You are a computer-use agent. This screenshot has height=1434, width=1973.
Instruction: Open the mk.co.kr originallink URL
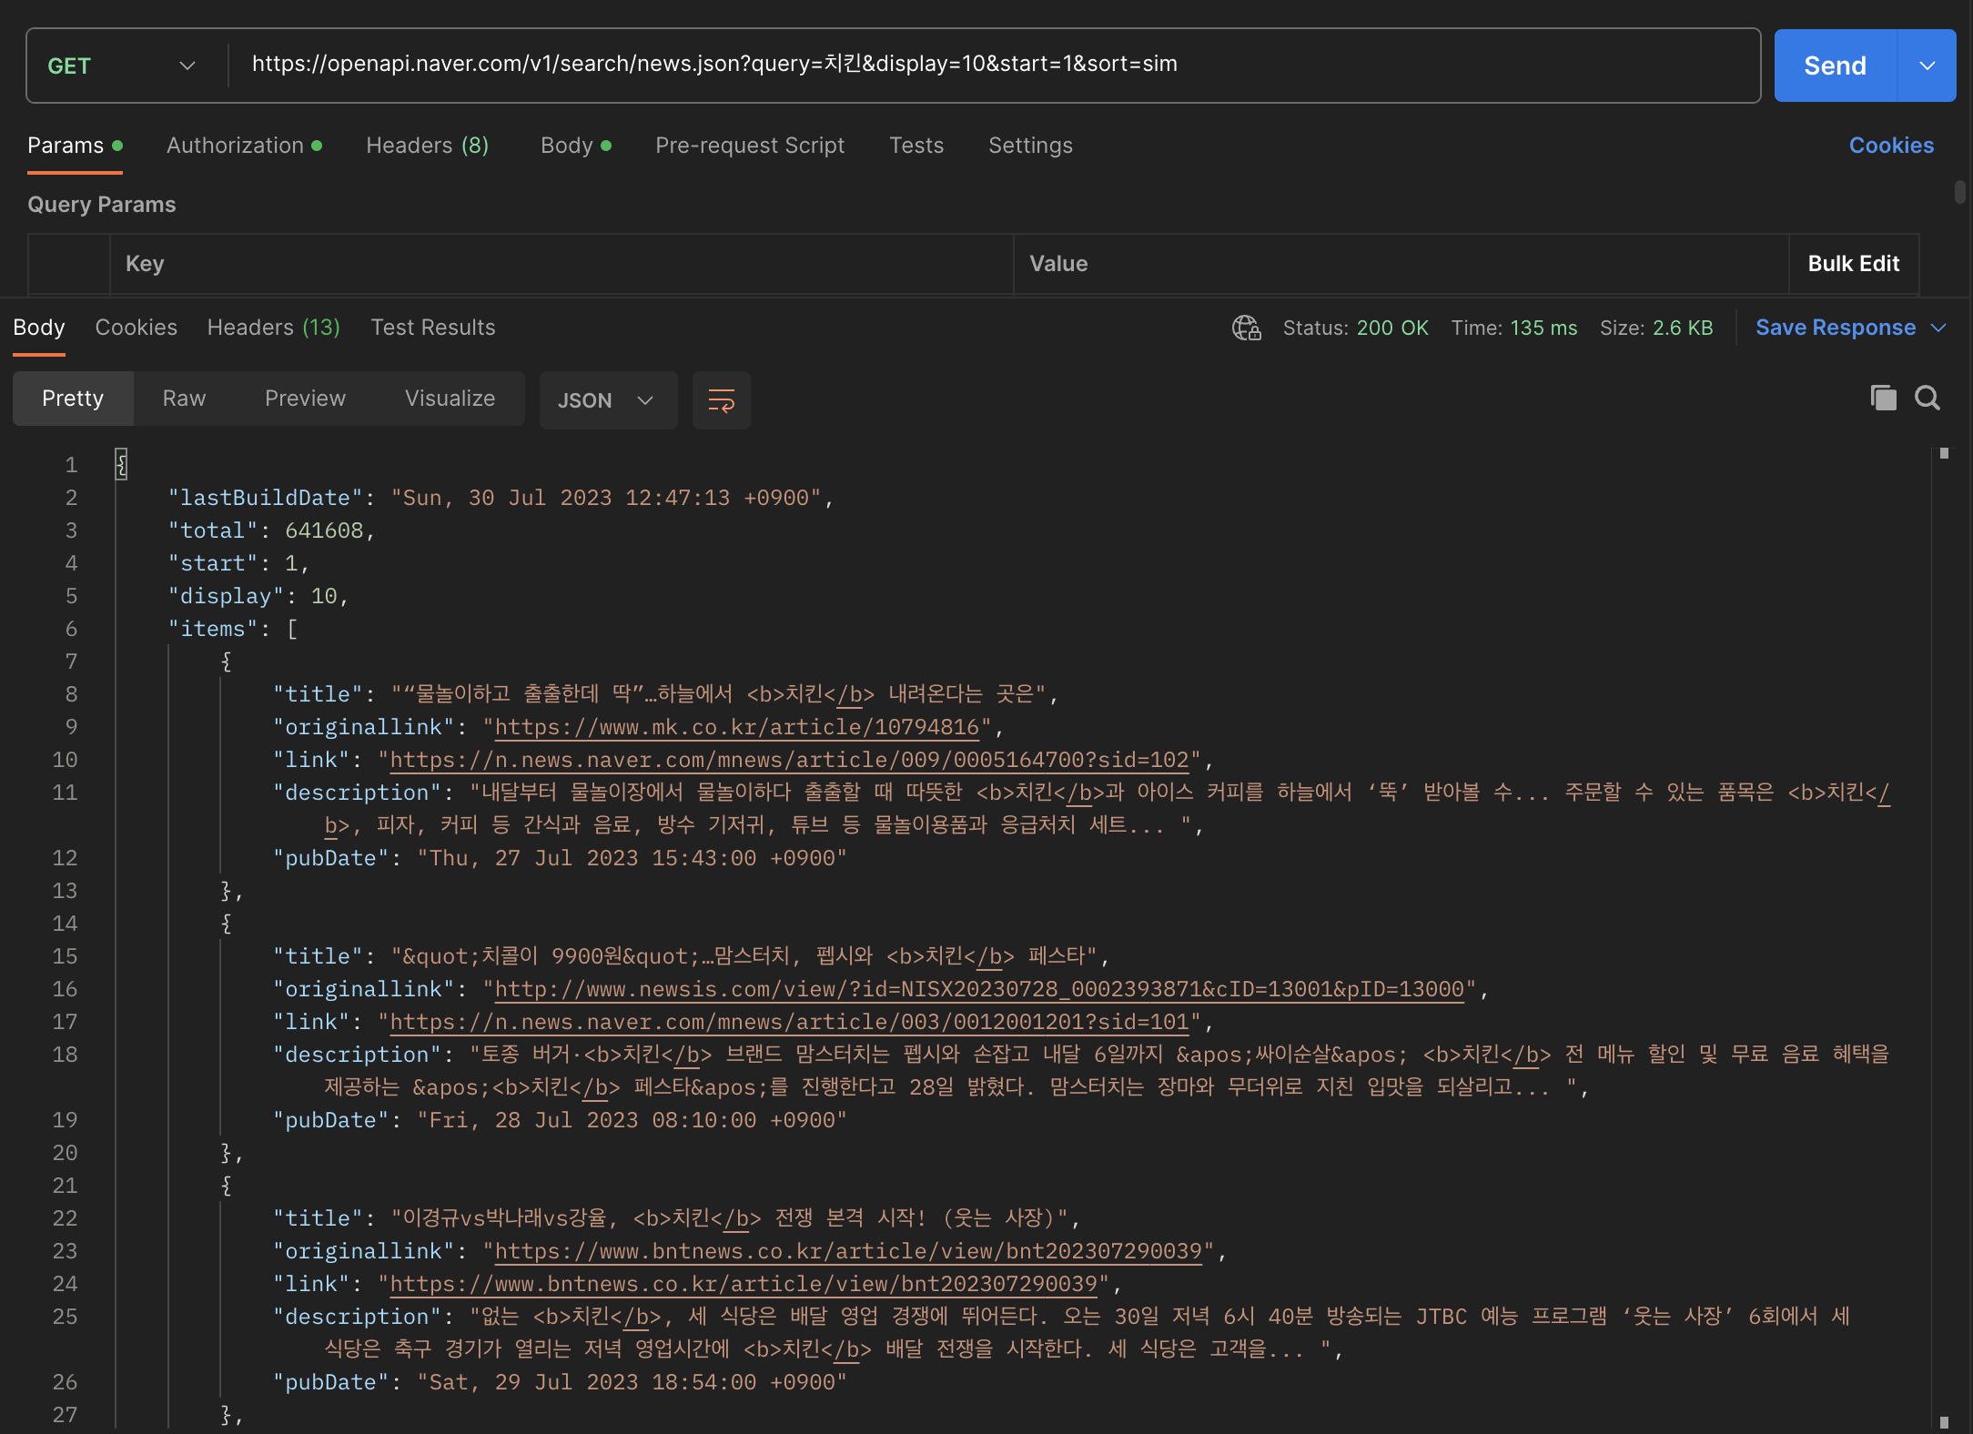click(736, 727)
